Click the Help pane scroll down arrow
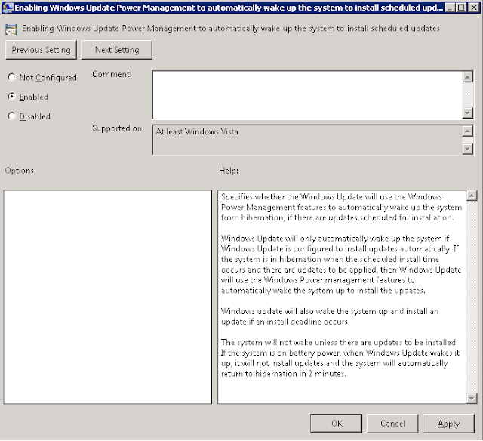The height and width of the screenshot is (441, 483). [472, 399]
